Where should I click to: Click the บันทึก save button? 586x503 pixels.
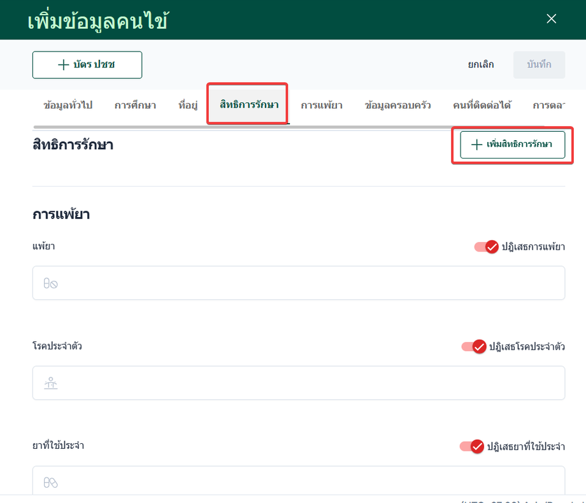point(539,65)
